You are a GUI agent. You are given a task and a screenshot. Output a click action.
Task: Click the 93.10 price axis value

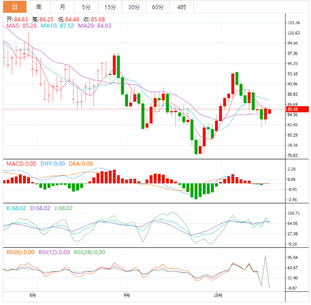(x=292, y=74)
